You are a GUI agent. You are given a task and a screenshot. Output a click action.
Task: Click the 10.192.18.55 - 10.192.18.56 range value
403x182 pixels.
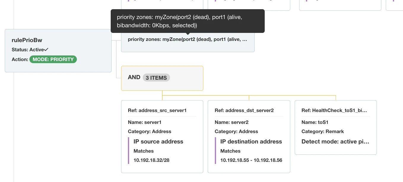tap(251, 160)
